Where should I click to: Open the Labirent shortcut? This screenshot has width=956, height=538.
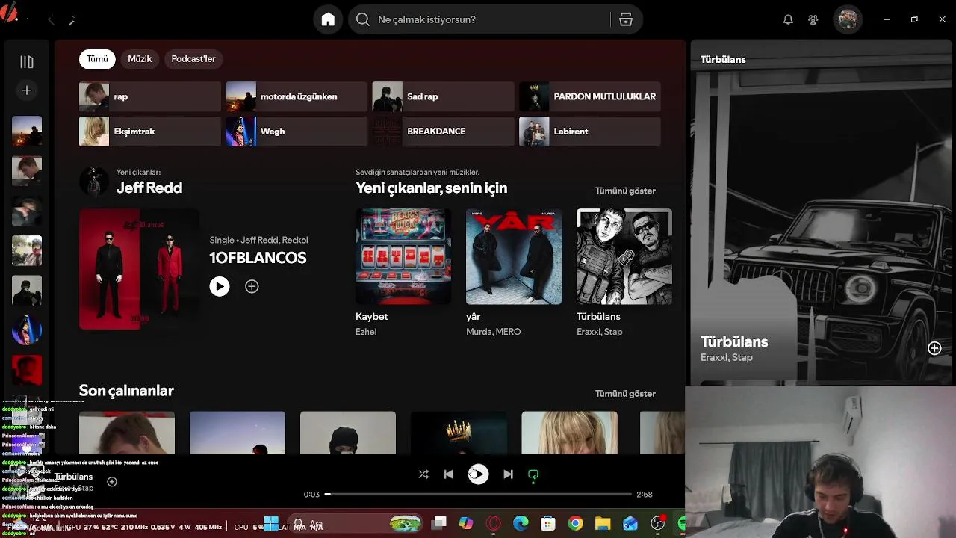tap(590, 132)
